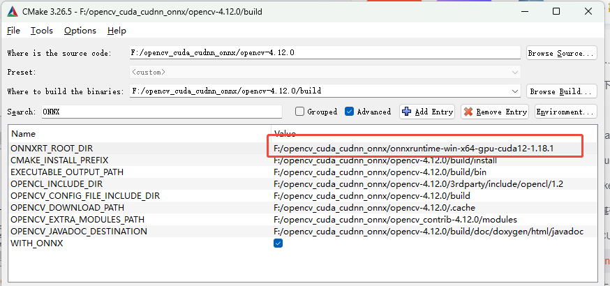
Task: Click the Search field containing ONNX
Action: [x=161, y=112]
